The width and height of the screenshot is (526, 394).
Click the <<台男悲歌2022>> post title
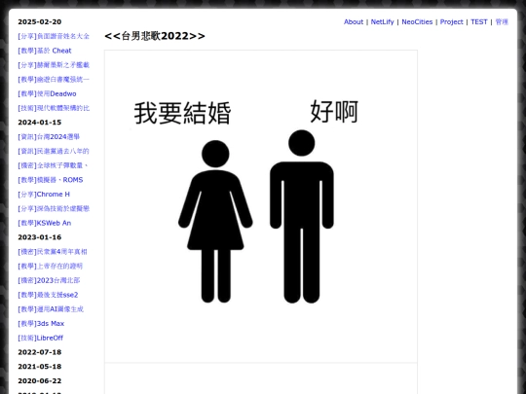[155, 36]
